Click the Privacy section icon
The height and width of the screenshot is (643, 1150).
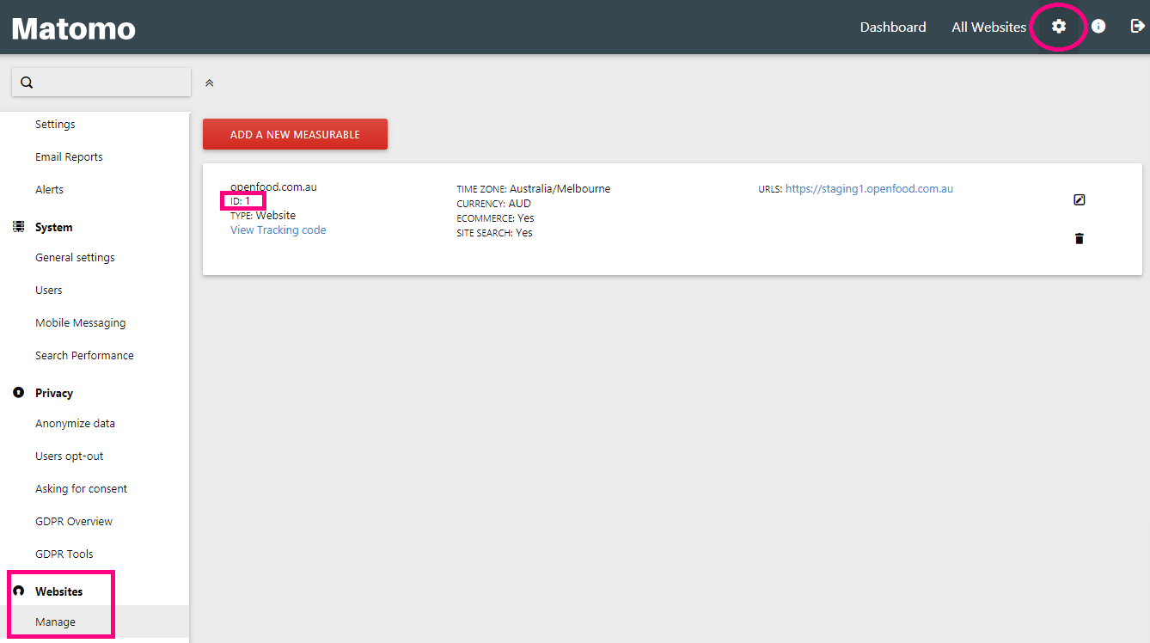pos(18,393)
